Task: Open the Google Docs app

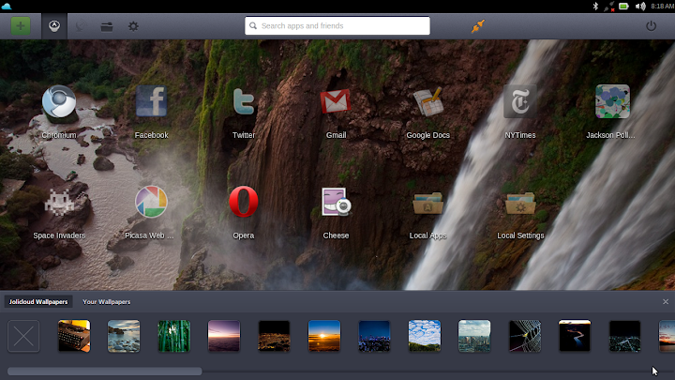Action: 427,103
